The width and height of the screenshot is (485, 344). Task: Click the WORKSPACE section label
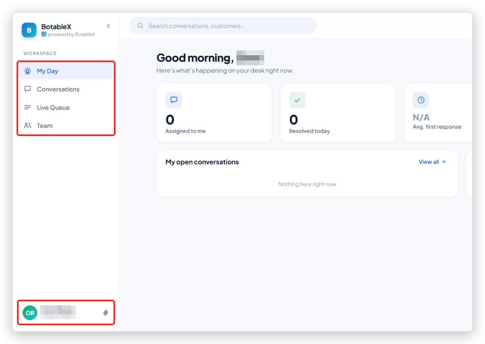click(40, 53)
